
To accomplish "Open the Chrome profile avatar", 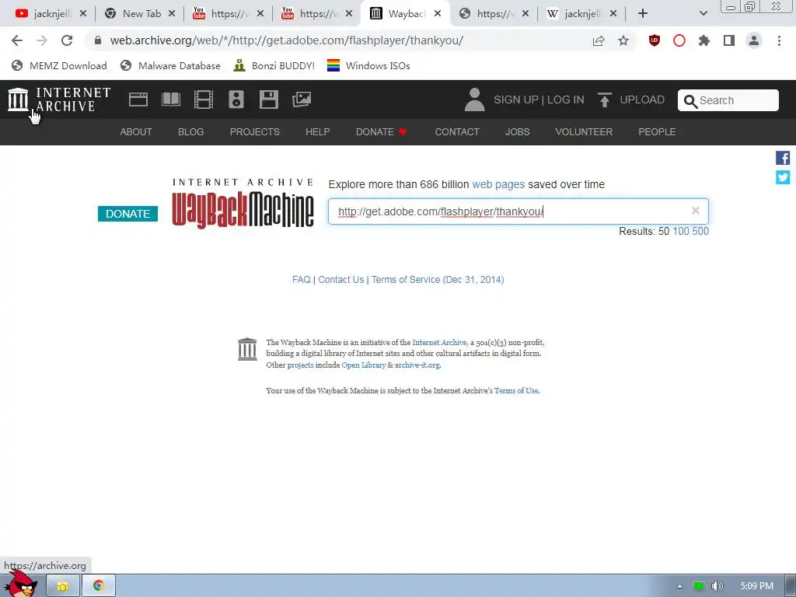I will [754, 40].
